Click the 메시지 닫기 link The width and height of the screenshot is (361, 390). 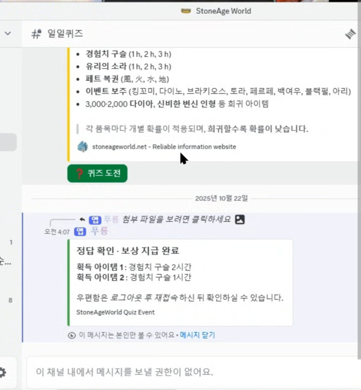[198, 335]
